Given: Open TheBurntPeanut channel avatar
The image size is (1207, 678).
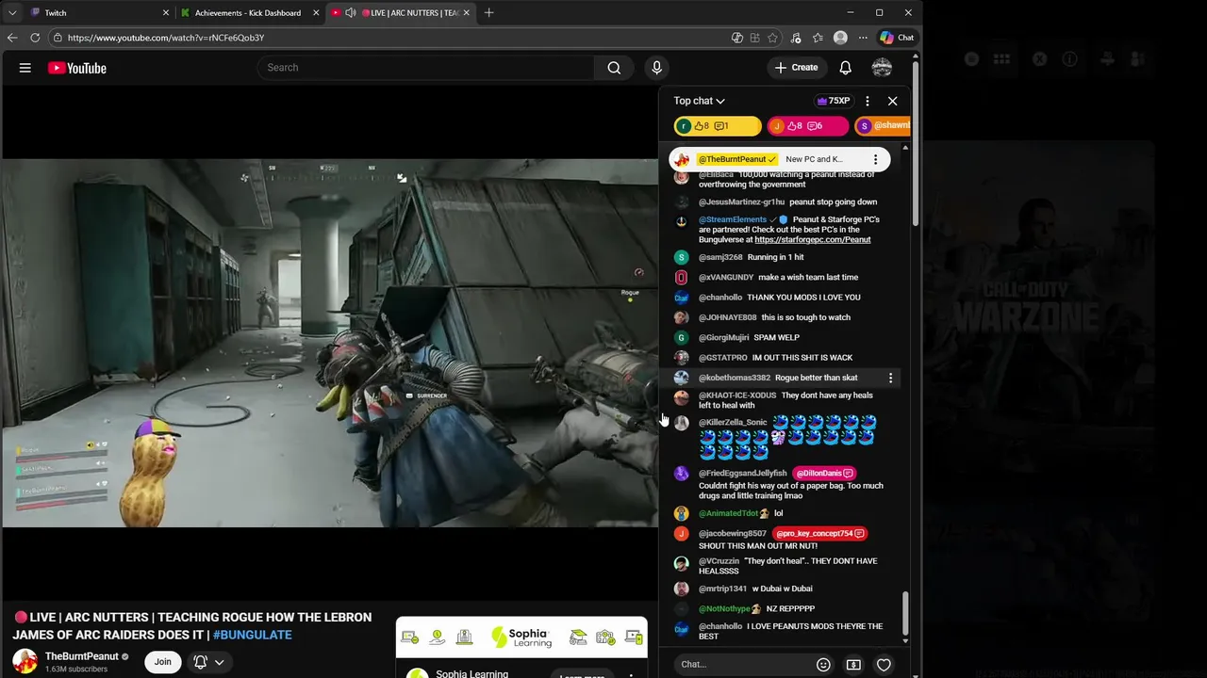Looking at the screenshot, I should [25, 661].
